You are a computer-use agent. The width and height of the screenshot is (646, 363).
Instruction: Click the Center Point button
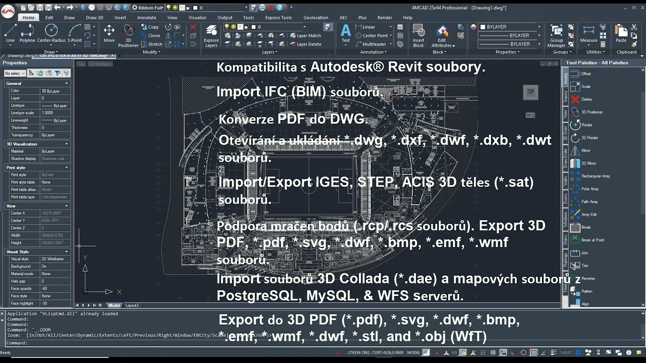point(371,36)
